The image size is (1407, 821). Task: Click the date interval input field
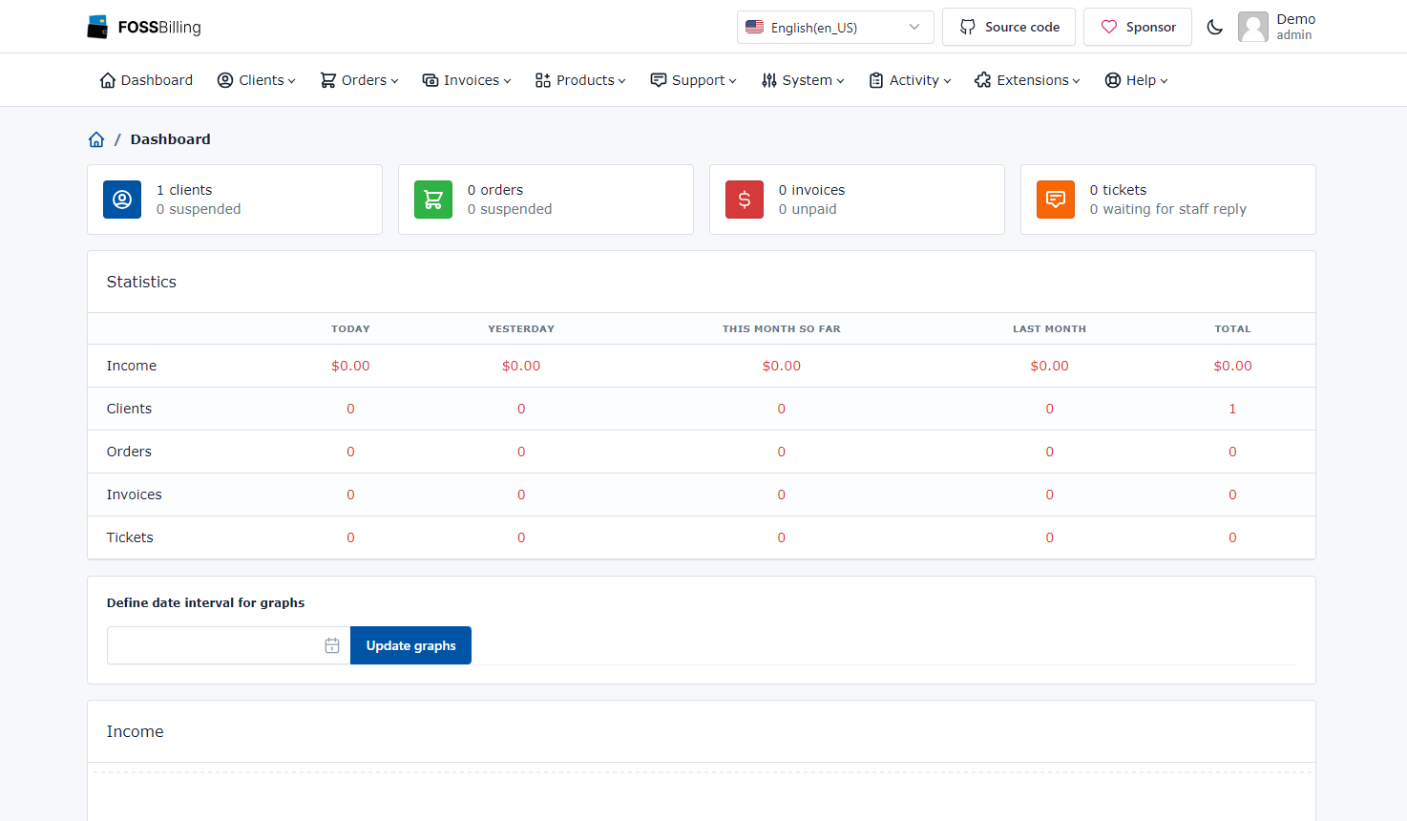click(x=229, y=645)
